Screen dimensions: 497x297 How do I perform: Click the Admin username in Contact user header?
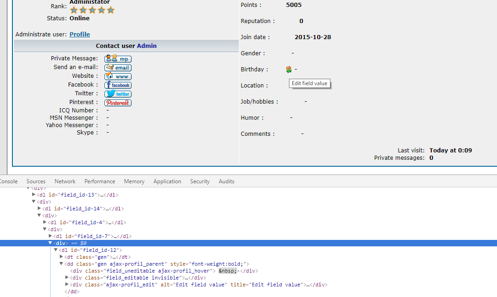147,46
